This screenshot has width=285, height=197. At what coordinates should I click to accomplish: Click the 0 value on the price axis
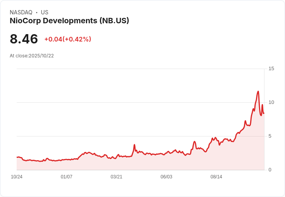pyautogui.click(x=270, y=170)
